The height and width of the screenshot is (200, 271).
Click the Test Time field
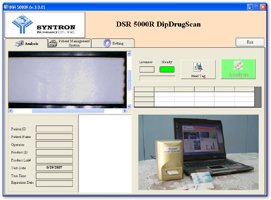tap(54, 176)
